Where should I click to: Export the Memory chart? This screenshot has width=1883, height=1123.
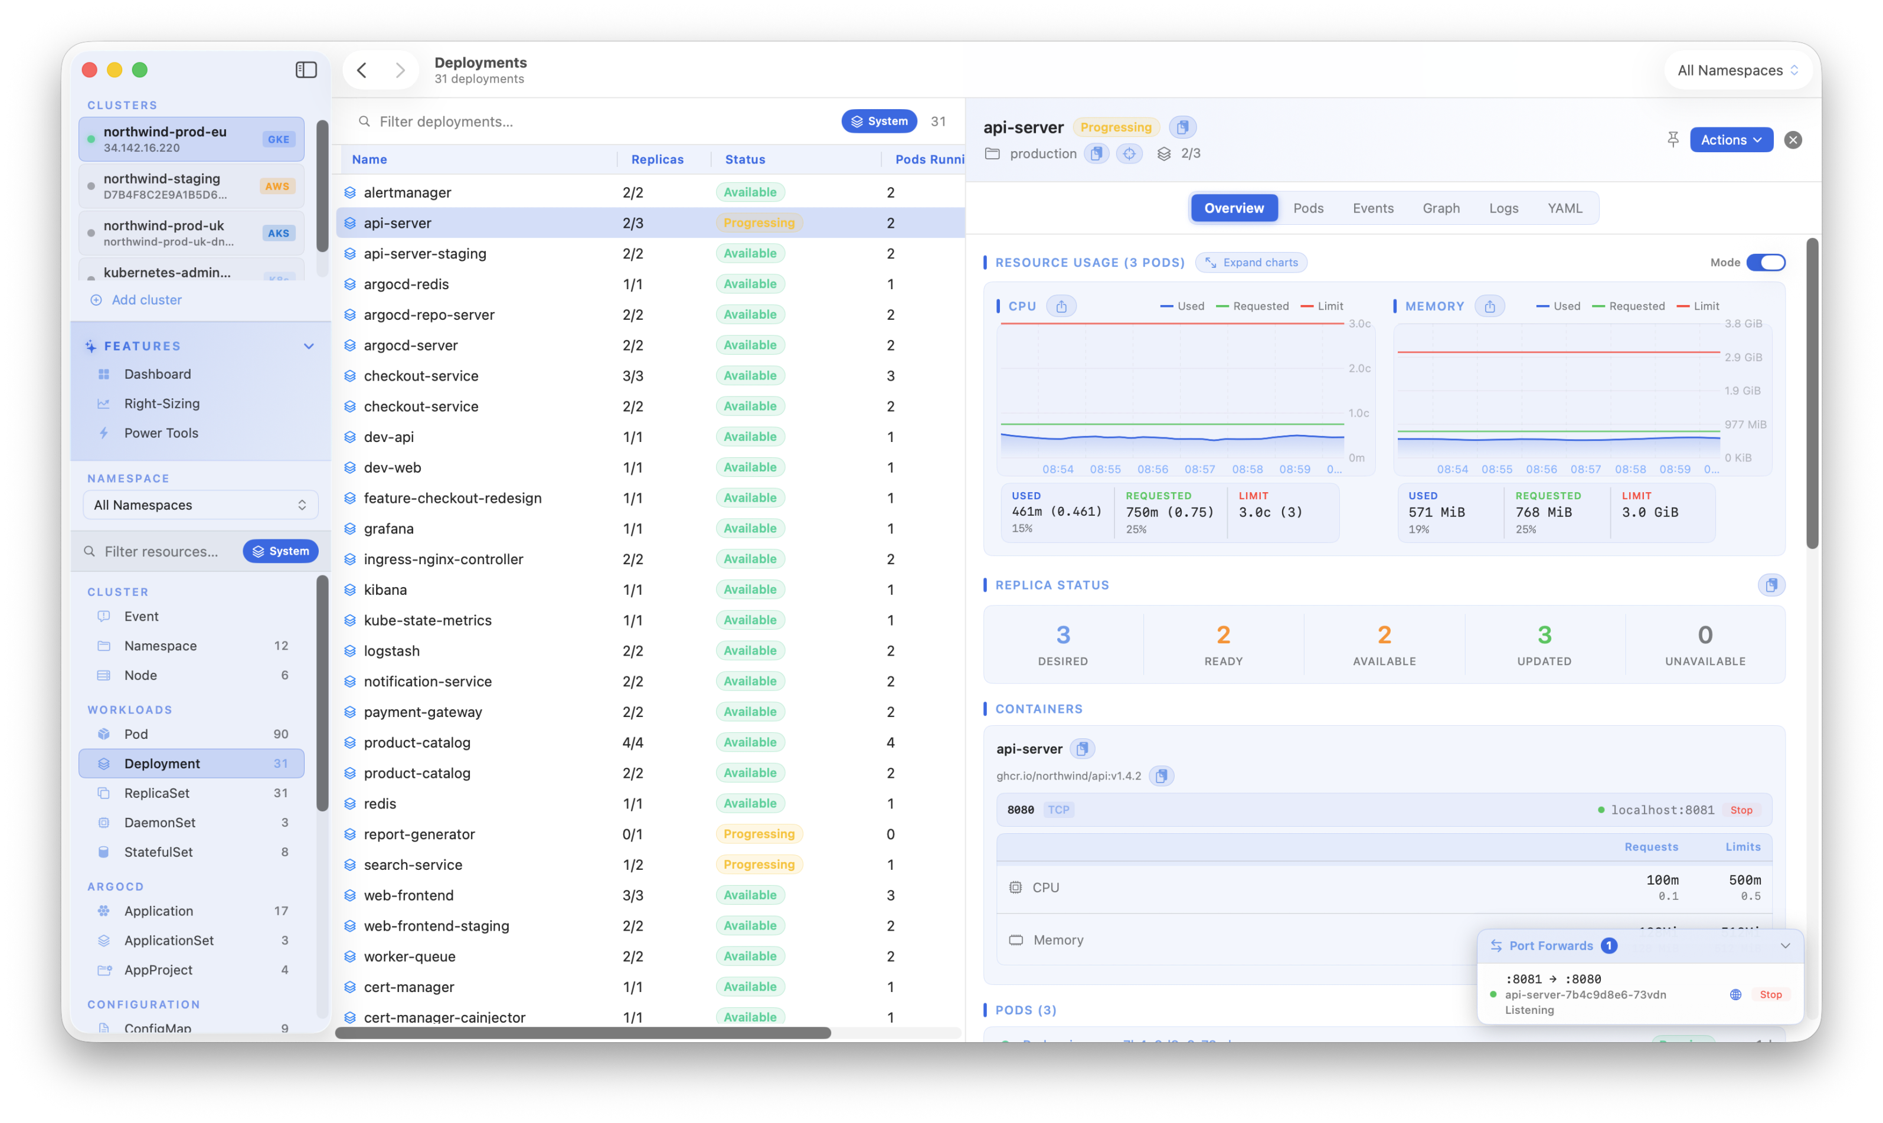click(x=1489, y=306)
